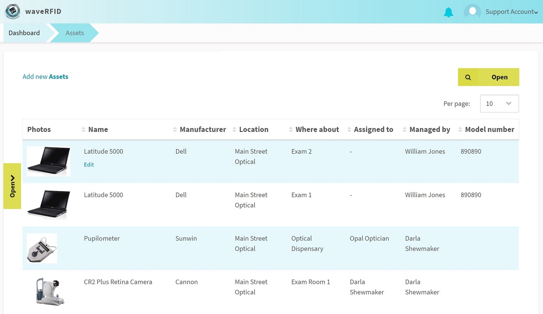Open the Per page dropdown
Viewport: 543px width, 314px height.
pyautogui.click(x=499, y=103)
